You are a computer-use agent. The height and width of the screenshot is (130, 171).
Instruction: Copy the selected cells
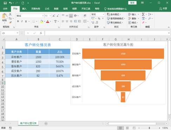pos(10,19)
